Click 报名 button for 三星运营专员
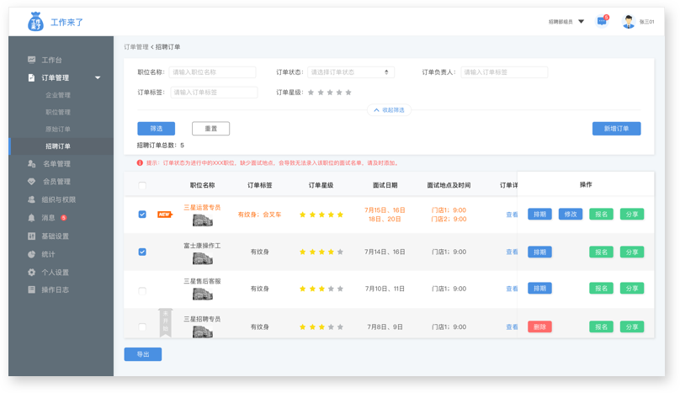The height and width of the screenshot is (393, 680). tap(601, 215)
